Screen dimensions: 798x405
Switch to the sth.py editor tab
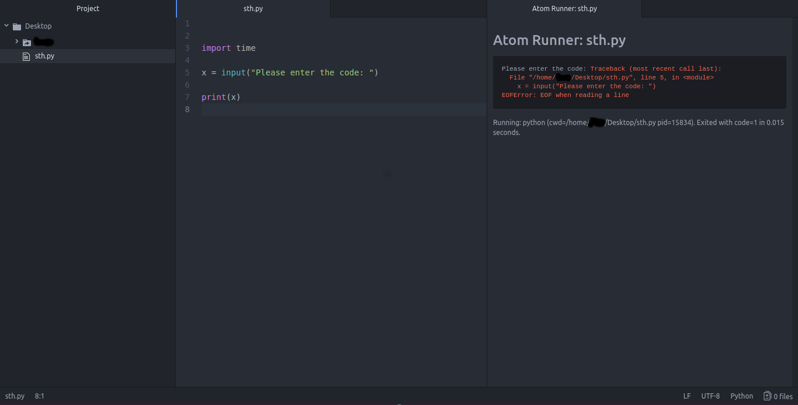tap(253, 9)
